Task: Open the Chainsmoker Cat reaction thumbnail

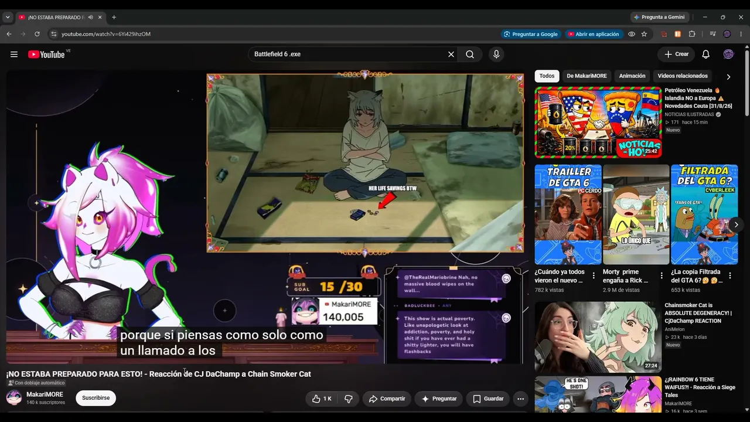Action: click(x=598, y=337)
